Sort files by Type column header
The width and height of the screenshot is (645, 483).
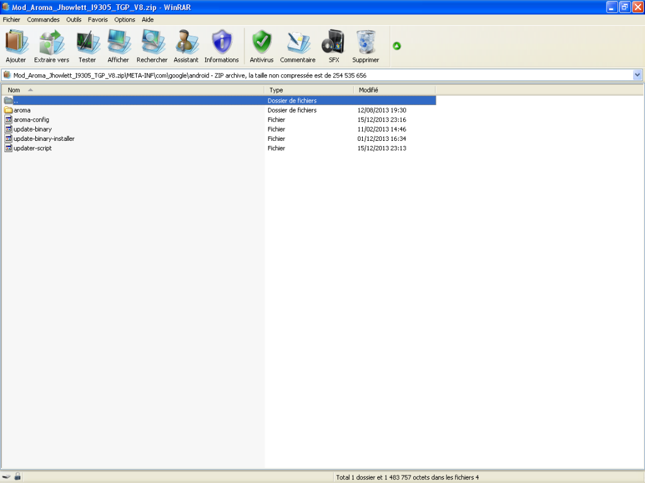309,90
